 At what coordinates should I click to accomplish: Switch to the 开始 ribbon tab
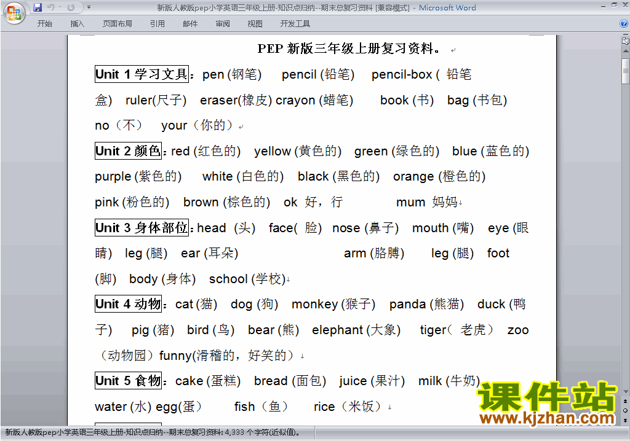click(44, 24)
